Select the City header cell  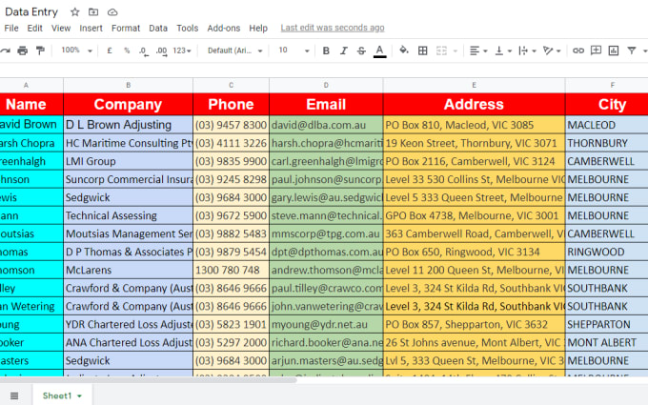(x=607, y=104)
